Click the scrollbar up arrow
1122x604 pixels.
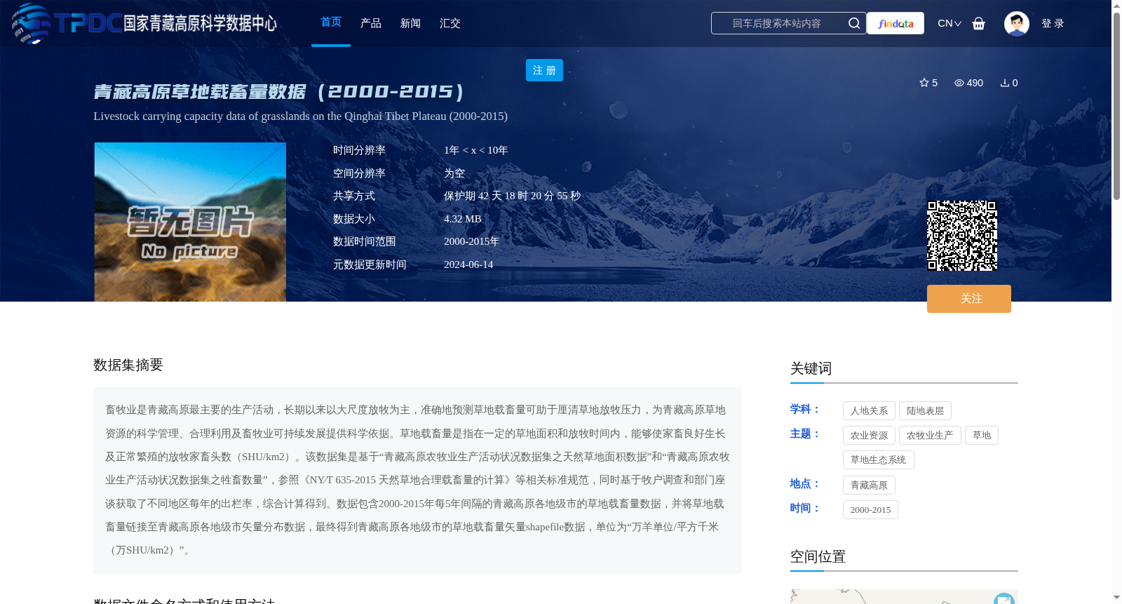coord(1116,6)
